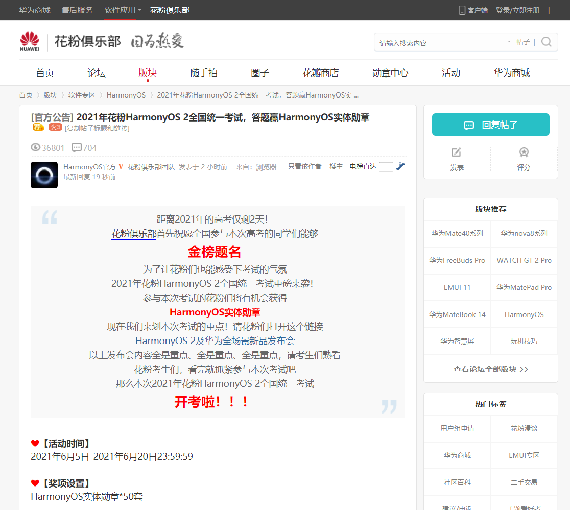Click 花粉俱乐部团队 group label
Screen dimensions: 570x510
pyautogui.click(x=151, y=167)
